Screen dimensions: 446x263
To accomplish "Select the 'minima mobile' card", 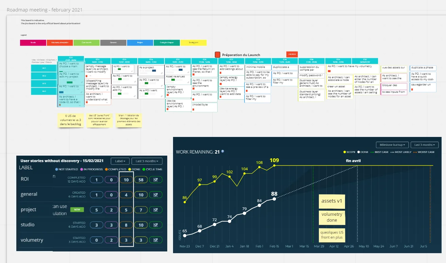I will (258, 67).
